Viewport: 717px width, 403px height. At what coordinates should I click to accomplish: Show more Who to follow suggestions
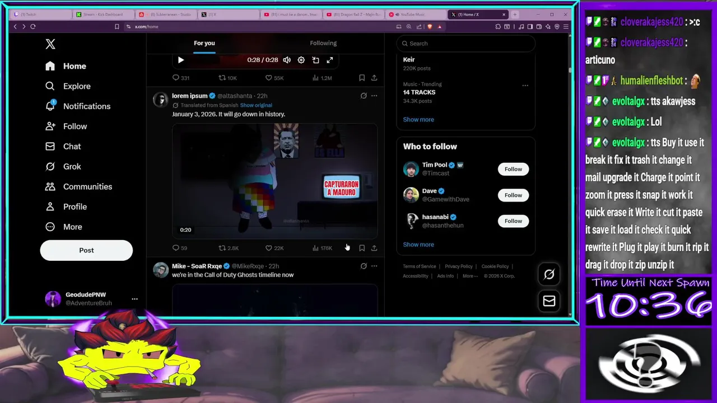coord(418,245)
